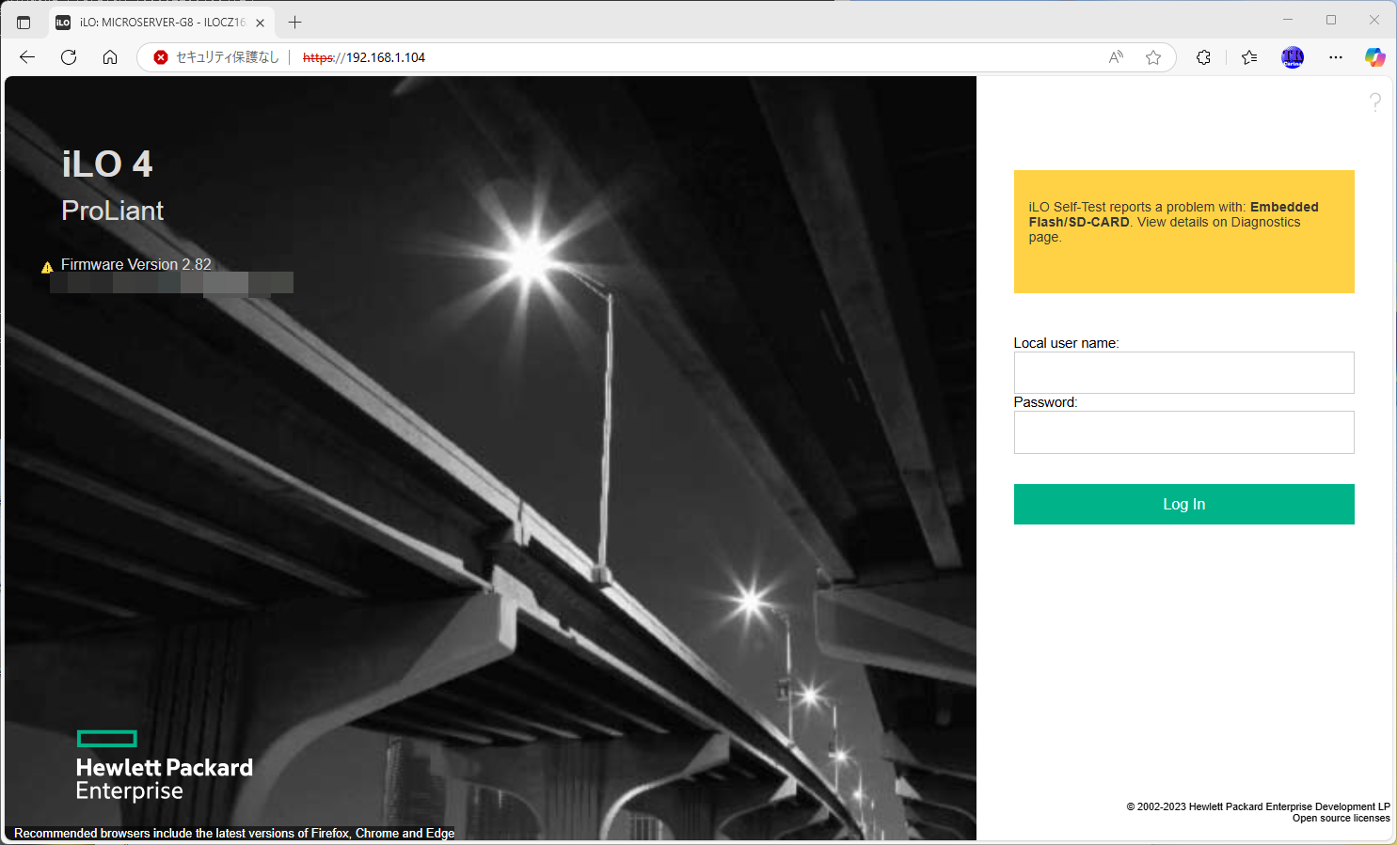Open the browser tab actions icon
This screenshot has height=845, width=1397.
[24, 23]
